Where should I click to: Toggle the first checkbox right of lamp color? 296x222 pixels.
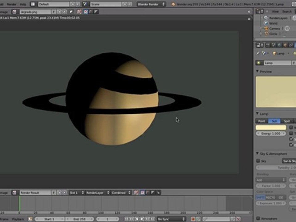point(291,127)
